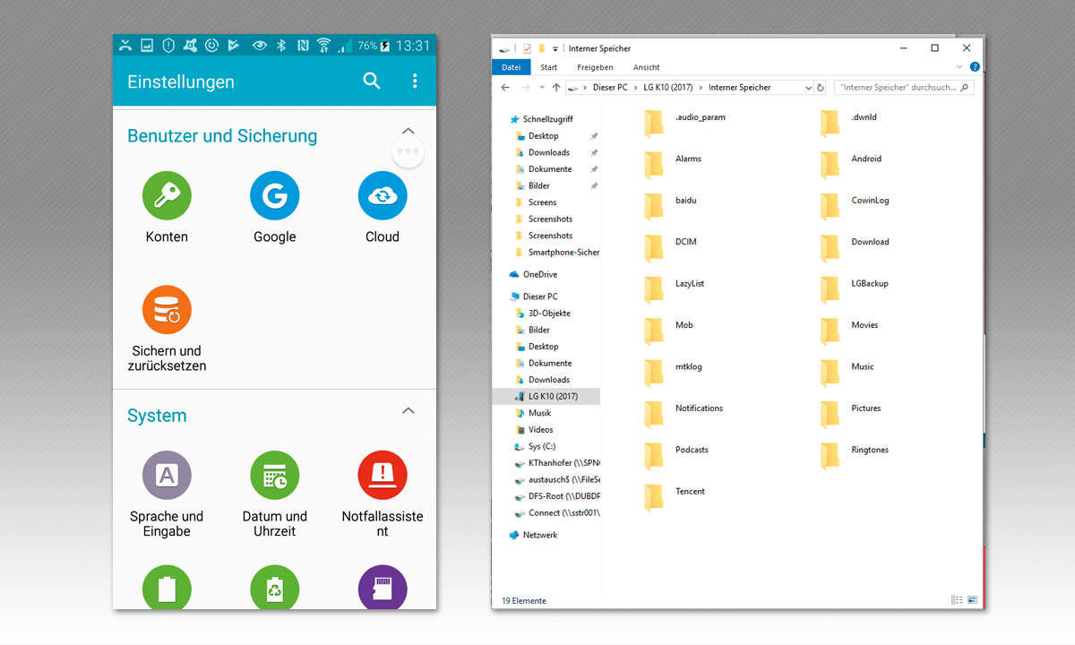Image resolution: width=1075 pixels, height=645 pixels.
Task: Switch to the Start ribbon tab
Action: pyautogui.click(x=548, y=67)
